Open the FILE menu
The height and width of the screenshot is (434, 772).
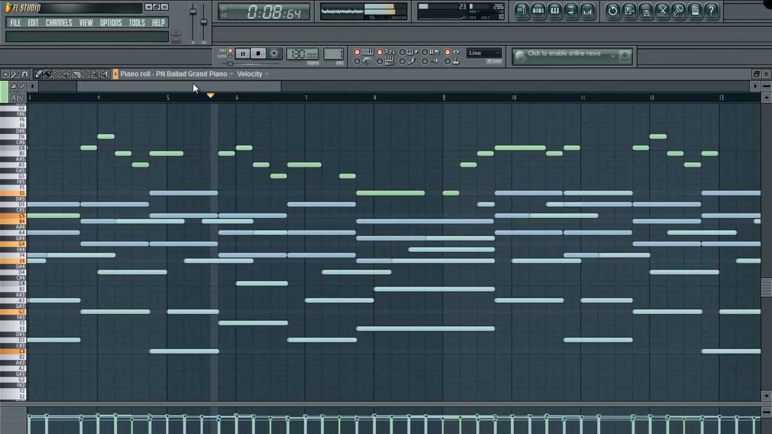pos(15,23)
